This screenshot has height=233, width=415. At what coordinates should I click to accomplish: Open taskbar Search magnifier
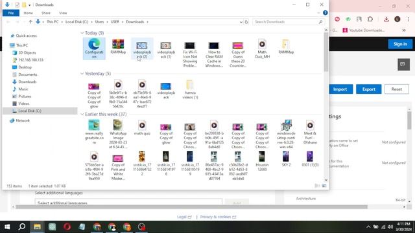coord(22,227)
